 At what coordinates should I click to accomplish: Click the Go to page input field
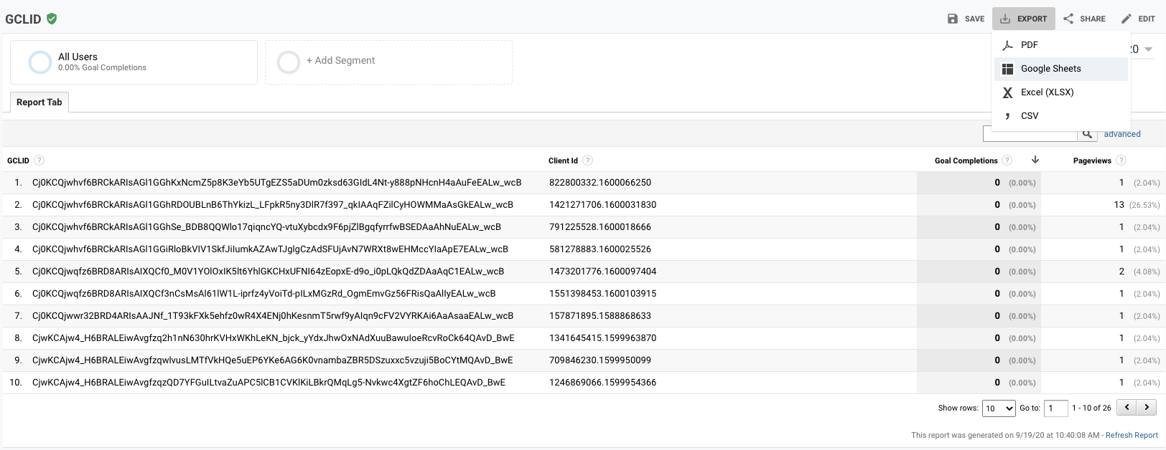1055,408
